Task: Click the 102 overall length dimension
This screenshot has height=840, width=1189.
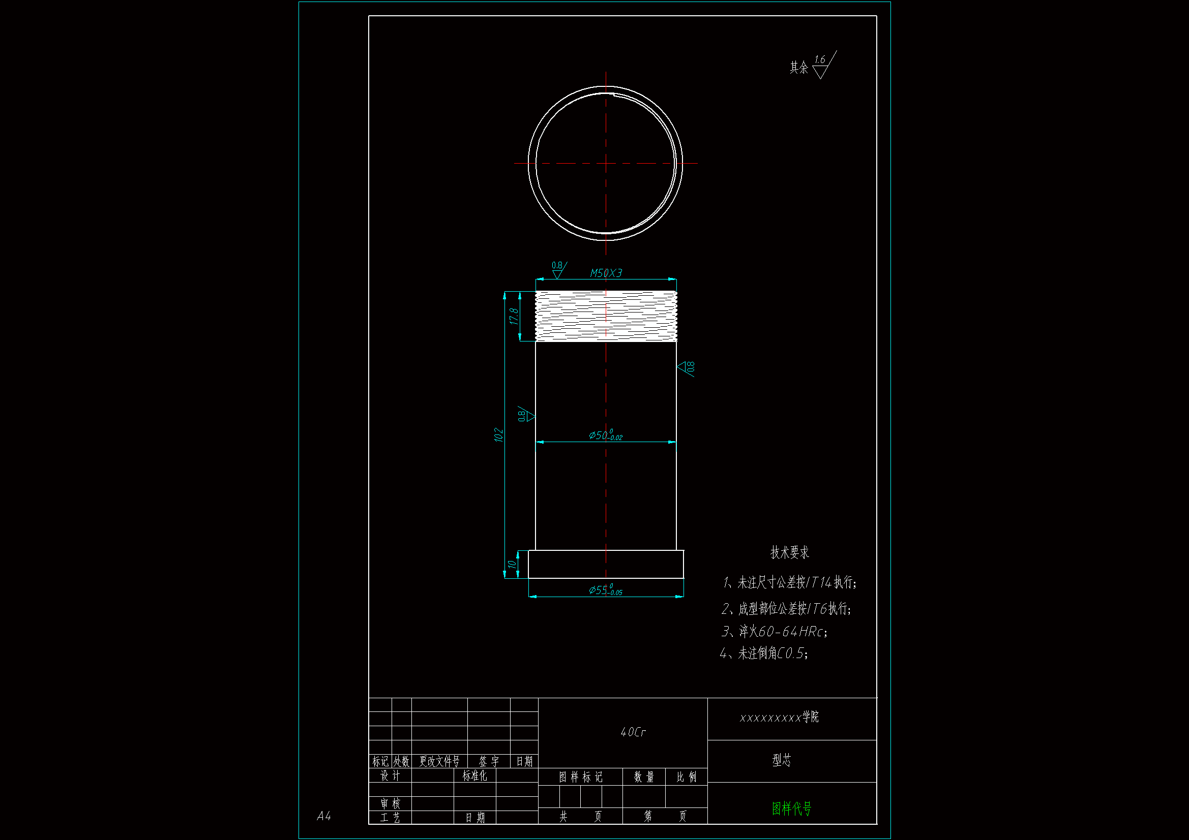Action: (x=498, y=434)
